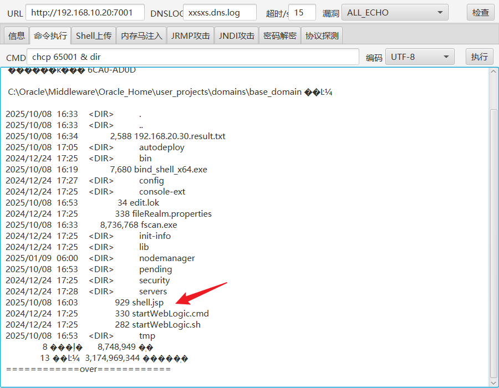This screenshot has height=388, width=499.
Task: Open the 编码 UTF-8 dropdown
Action: (x=420, y=57)
